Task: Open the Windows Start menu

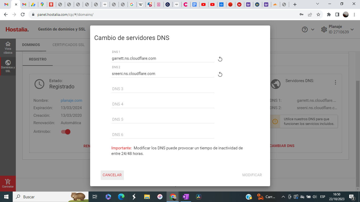Action: click(x=6, y=197)
